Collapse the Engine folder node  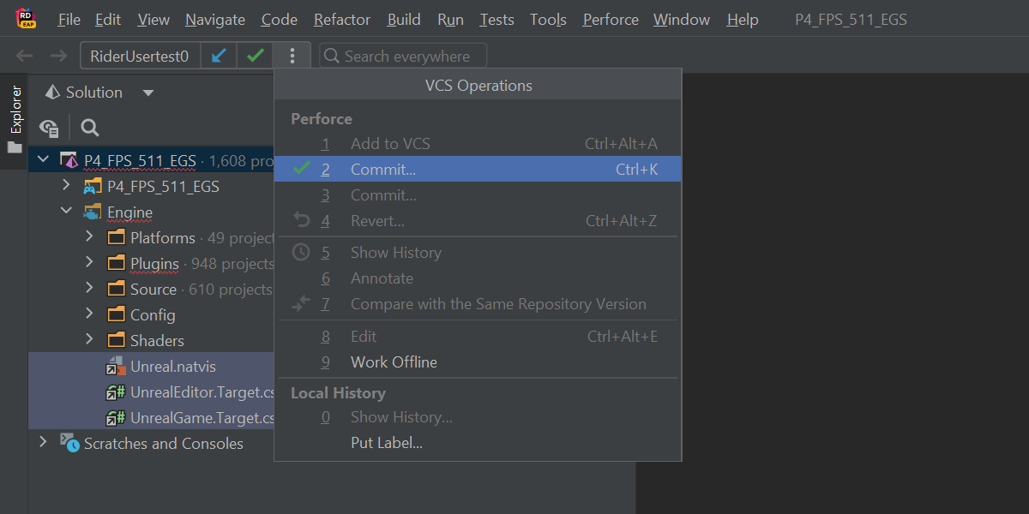(x=66, y=212)
